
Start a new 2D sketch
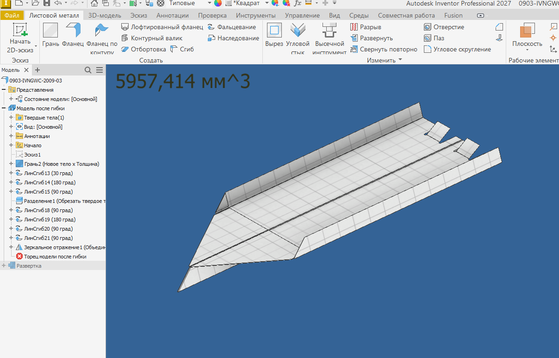(20, 38)
